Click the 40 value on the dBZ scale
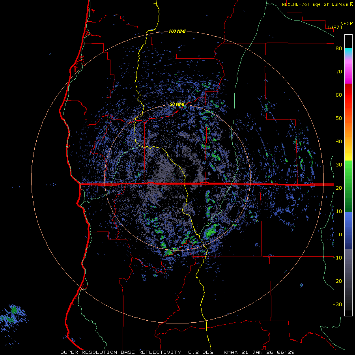 pyautogui.click(x=339, y=142)
